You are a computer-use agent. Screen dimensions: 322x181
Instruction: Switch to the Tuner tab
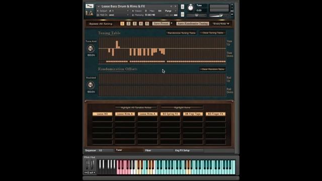coord(129,150)
